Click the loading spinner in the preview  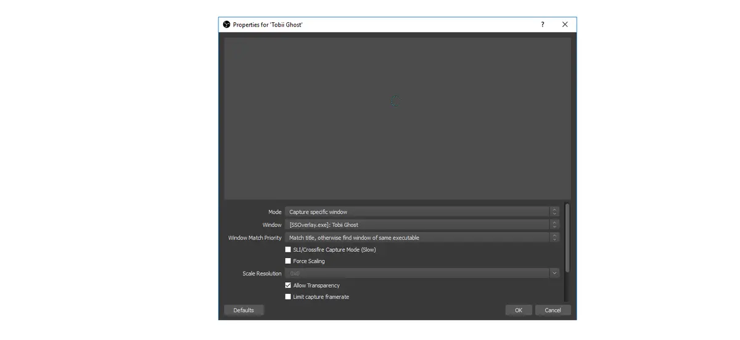(395, 102)
